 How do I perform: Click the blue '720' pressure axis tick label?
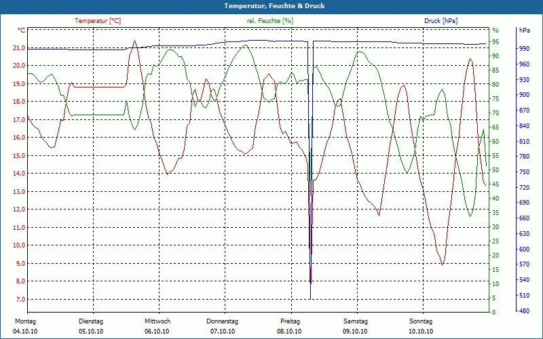[525, 188]
